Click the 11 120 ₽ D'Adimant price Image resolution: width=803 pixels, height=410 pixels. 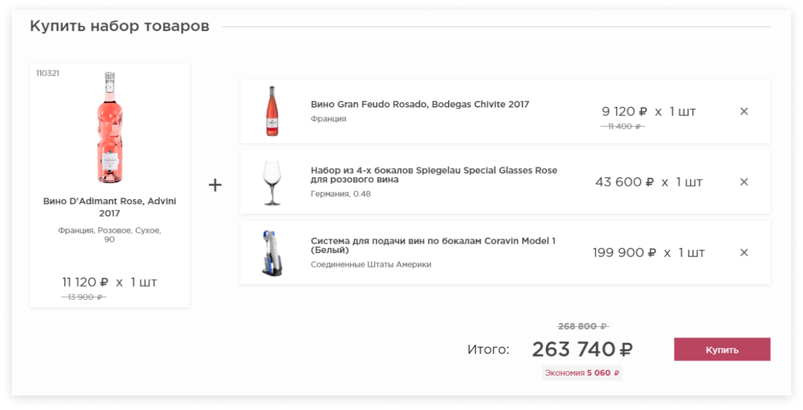[85, 282]
